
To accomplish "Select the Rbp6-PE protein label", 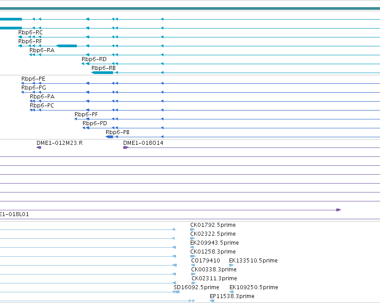I will 33,79.
